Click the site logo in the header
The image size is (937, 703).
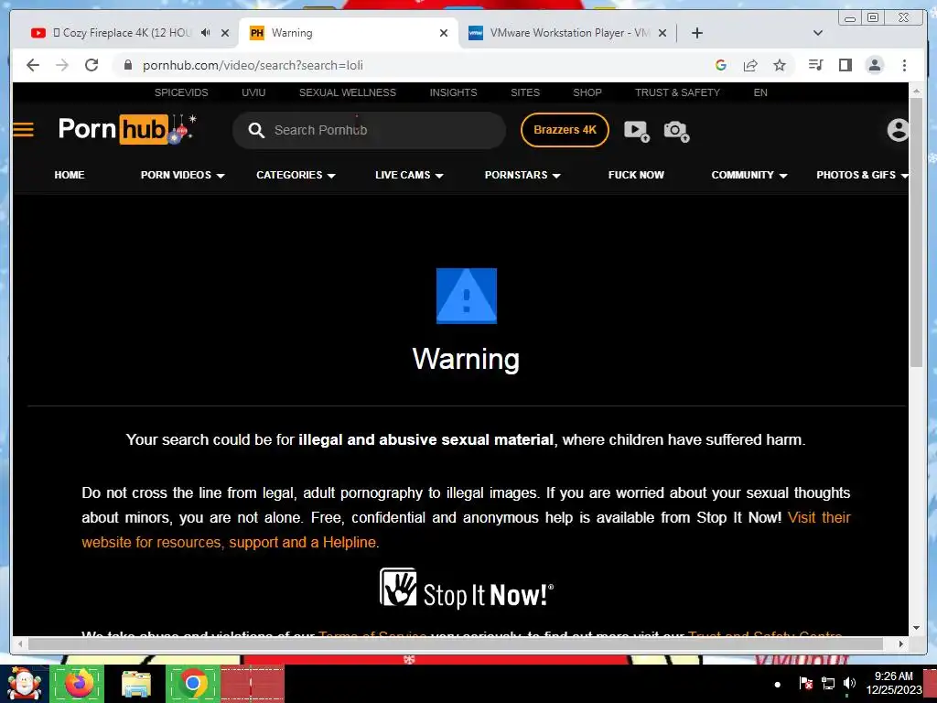[126, 129]
